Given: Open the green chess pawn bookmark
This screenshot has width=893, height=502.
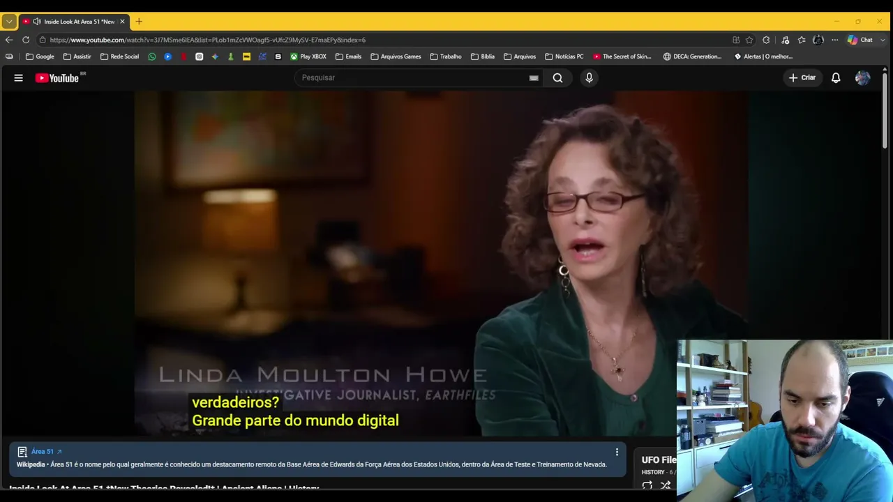Looking at the screenshot, I should coord(231,56).
